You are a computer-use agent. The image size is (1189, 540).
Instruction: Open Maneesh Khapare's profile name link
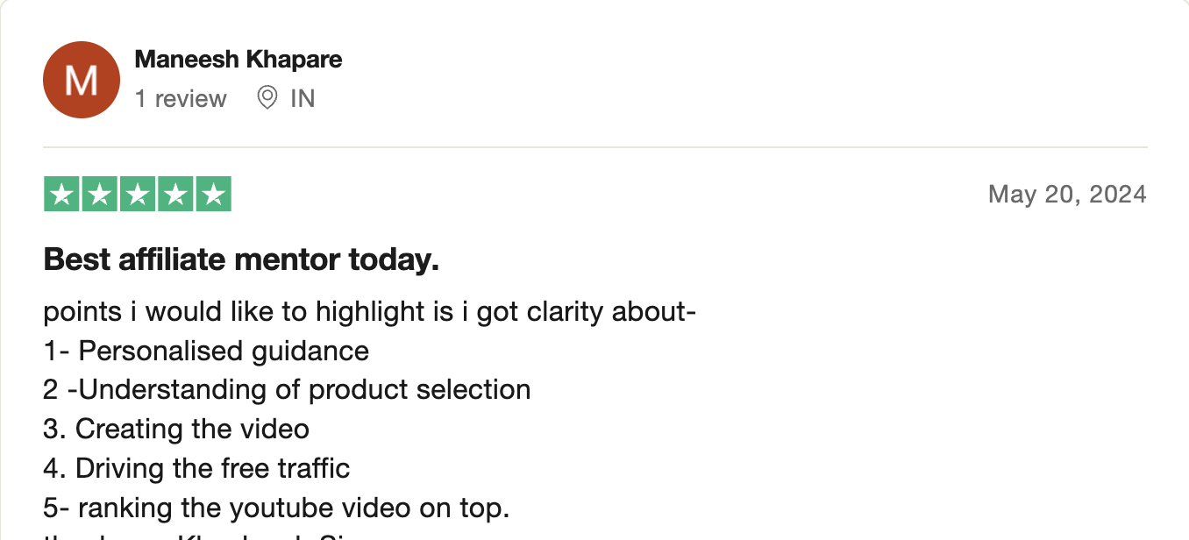tap(238, 60)
